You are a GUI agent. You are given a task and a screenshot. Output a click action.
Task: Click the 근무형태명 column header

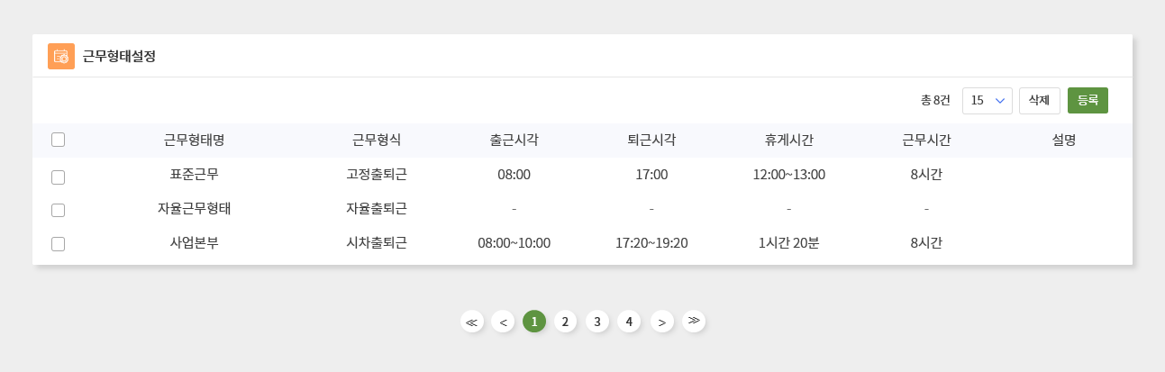194,140
